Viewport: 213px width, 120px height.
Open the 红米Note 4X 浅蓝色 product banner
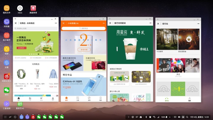coord(83,87)
